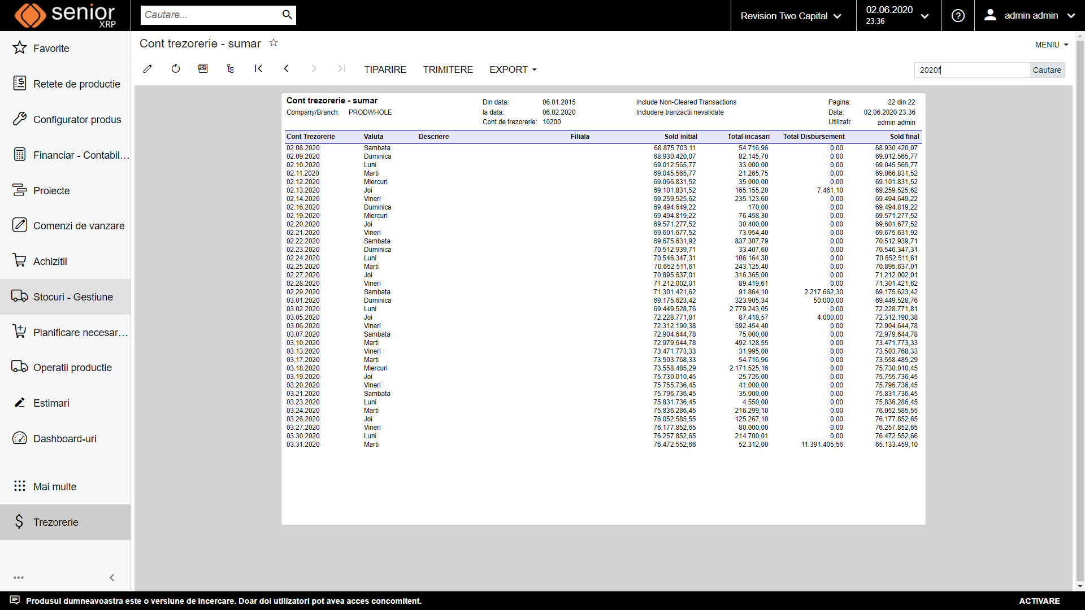The width and height of the screenshot is (1085, 610).
Task: Click TRIMITERE to send report
Action: [448, 69]
